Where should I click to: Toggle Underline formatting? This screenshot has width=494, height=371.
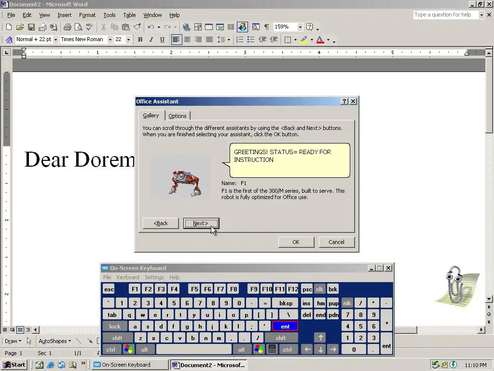click(x=162, y=40)
